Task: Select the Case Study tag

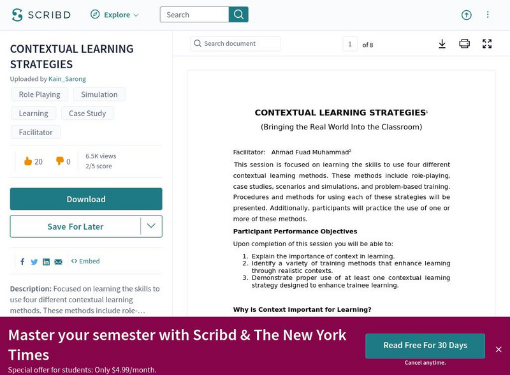Action: (87, 114)
